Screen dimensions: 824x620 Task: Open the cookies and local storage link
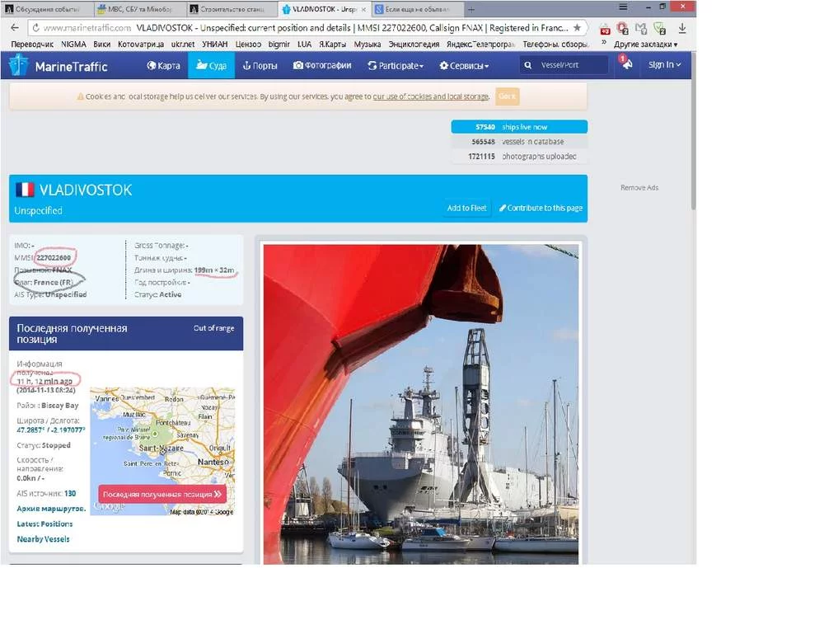click(430, 96)
